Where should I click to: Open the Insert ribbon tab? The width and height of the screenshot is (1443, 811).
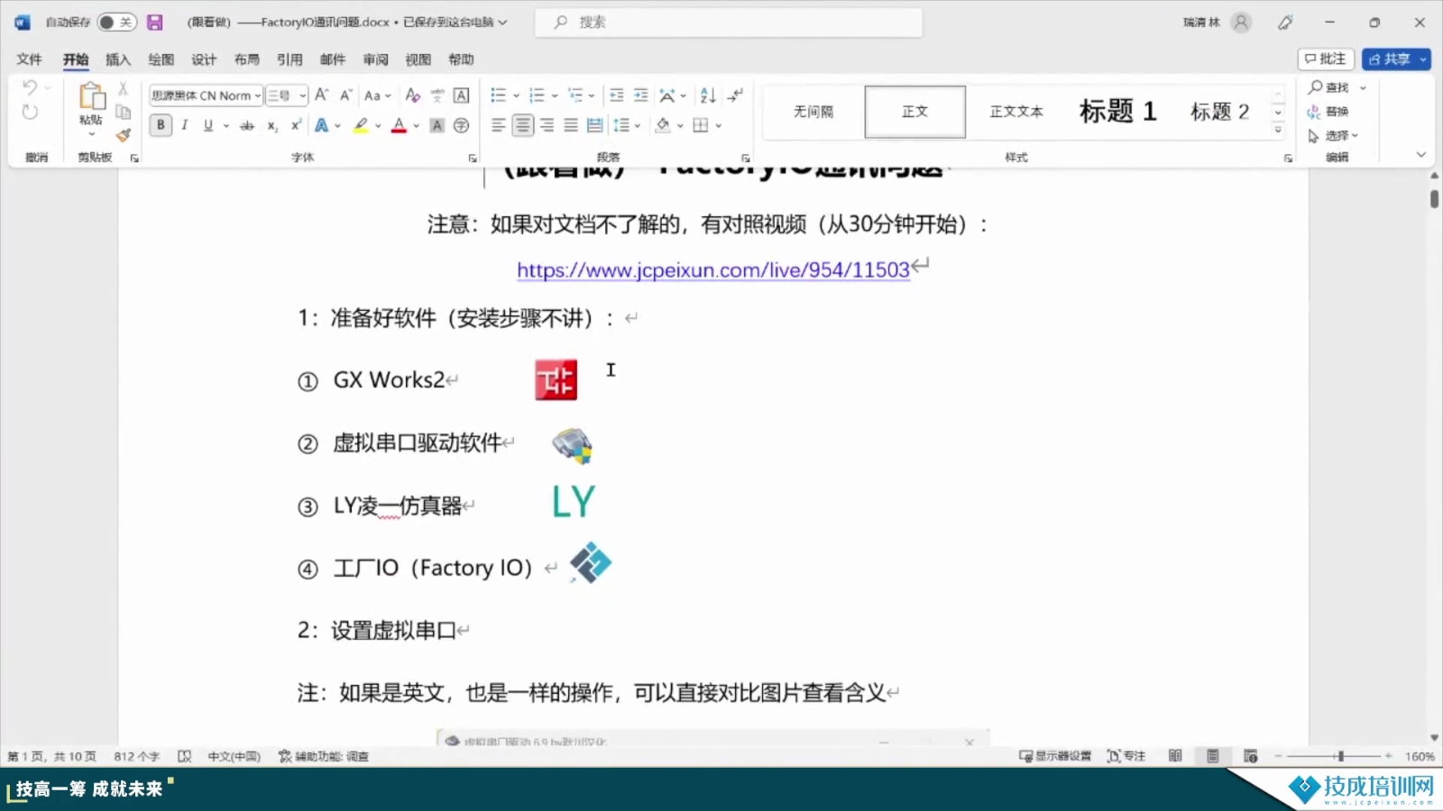click(118, 59)
